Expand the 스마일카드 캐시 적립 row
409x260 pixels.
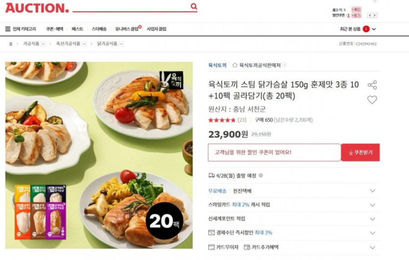[294, 205]
